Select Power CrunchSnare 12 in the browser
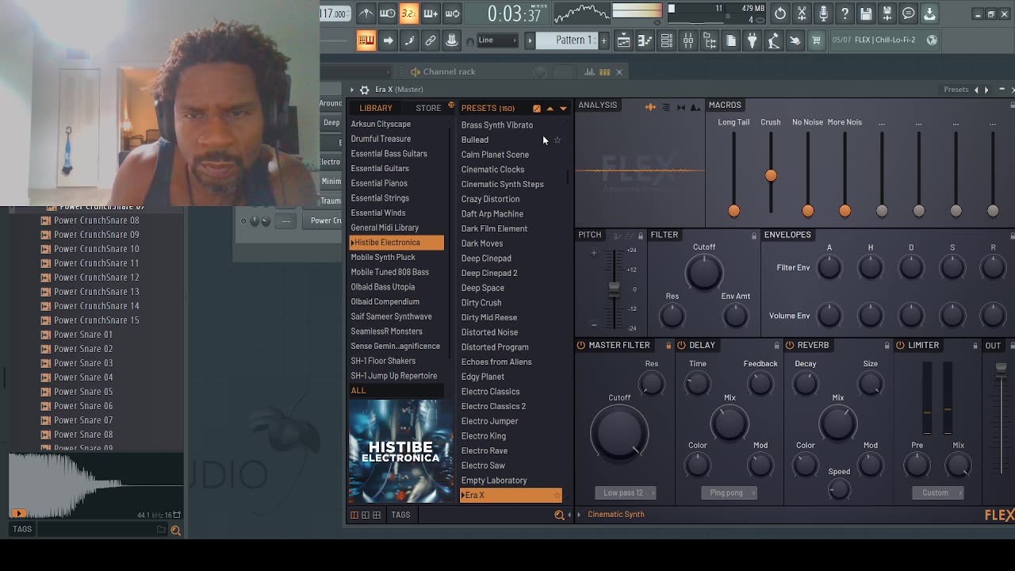 [97, 278]
